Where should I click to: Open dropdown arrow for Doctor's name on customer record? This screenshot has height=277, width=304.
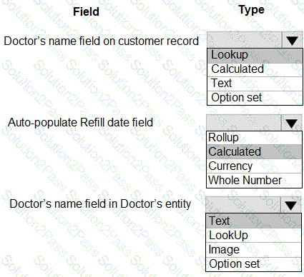293,40
